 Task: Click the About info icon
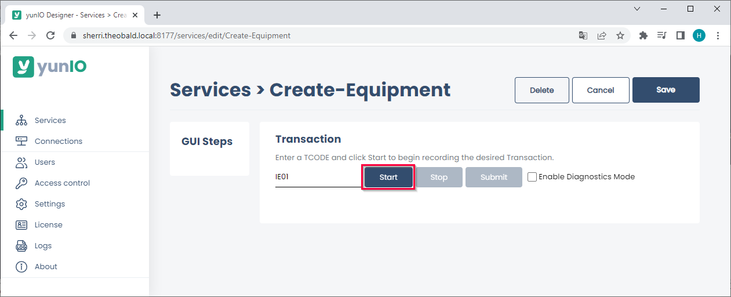[21, 266]
